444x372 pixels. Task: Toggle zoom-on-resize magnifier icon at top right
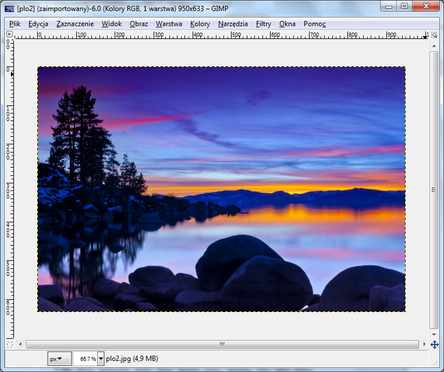click(x=434, y=35)
